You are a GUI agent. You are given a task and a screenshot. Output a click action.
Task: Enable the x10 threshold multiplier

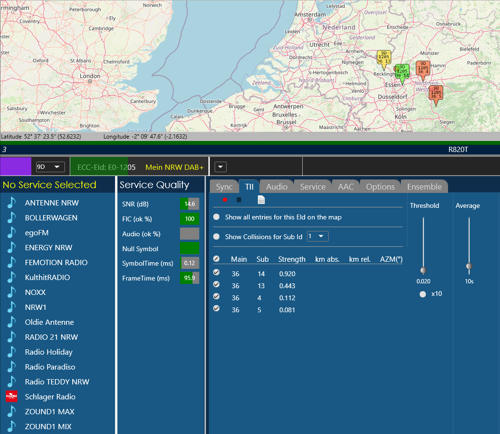[423, 294]
